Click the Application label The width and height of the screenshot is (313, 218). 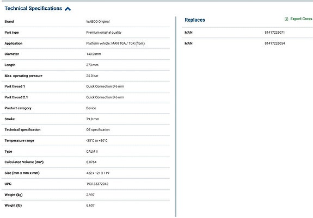click(14, 43)
